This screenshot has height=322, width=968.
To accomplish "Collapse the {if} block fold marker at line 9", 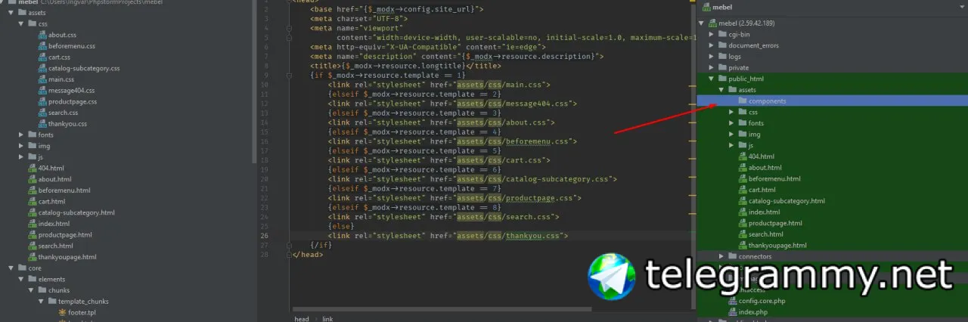I will tap(289, 76).
